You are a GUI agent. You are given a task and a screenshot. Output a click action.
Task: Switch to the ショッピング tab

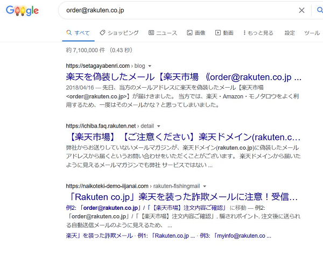[119, 33]
